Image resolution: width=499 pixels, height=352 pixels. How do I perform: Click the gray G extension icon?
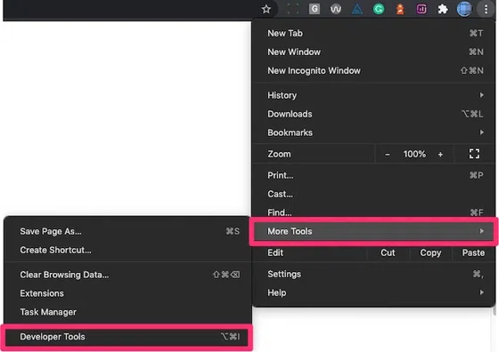tap(315, 9)
